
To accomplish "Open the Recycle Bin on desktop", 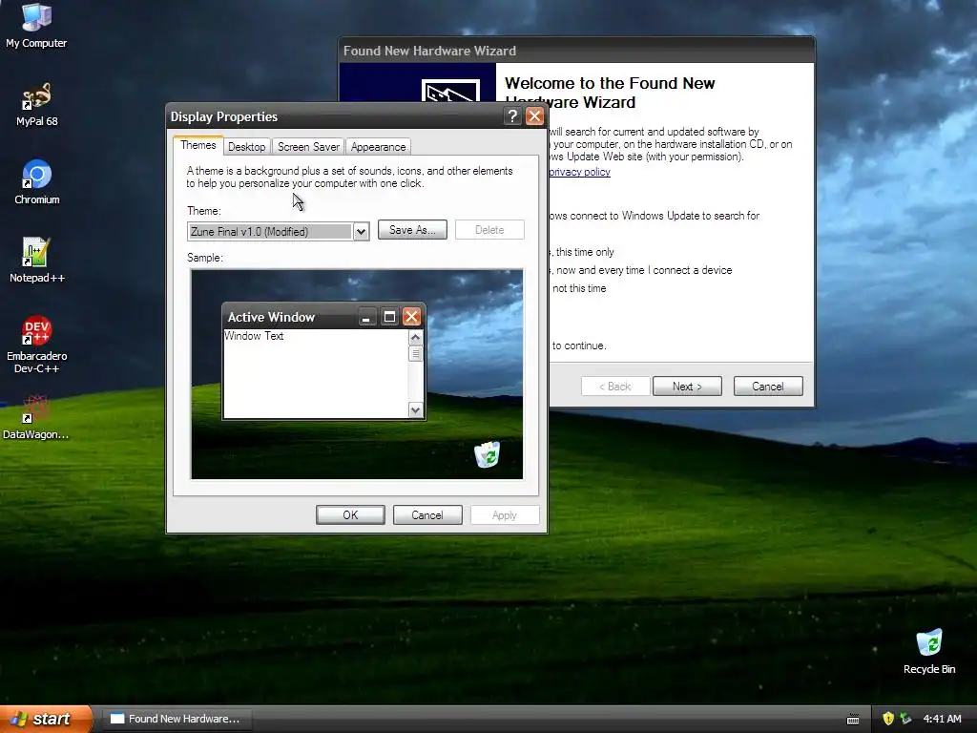I will coord(928,651).
